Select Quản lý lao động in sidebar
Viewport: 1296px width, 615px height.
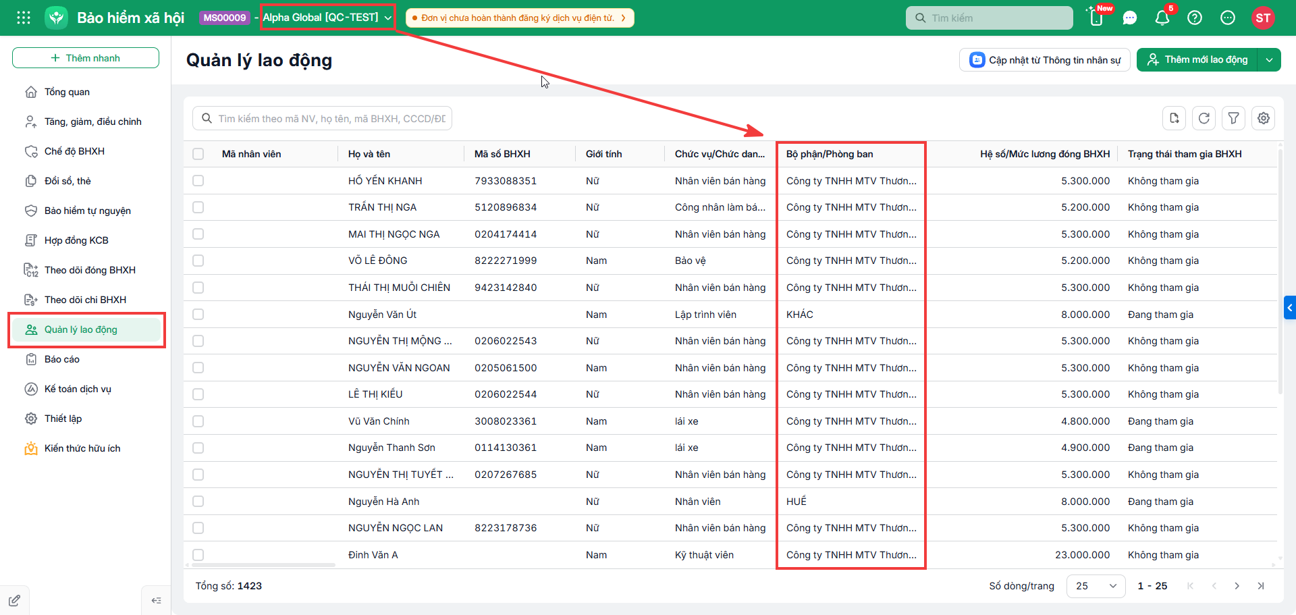86,329
